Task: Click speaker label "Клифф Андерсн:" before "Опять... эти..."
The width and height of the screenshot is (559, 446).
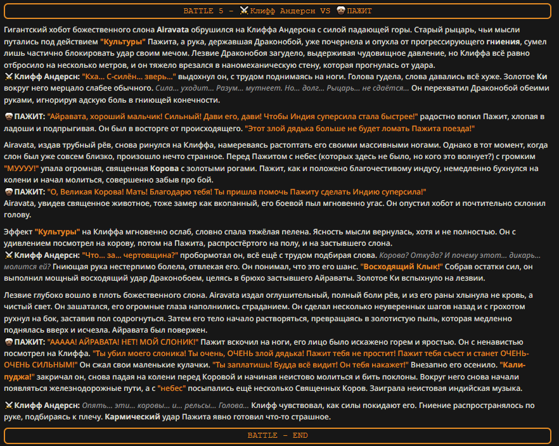Action: (x=47, y=405)
